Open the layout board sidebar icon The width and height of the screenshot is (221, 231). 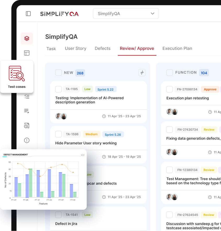[x=27, y=53]
